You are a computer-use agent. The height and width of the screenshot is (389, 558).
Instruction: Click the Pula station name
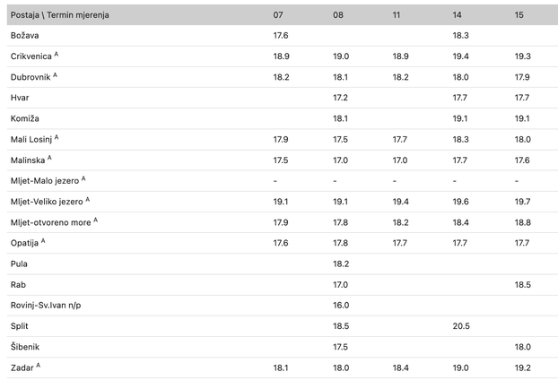pos(18,264)
